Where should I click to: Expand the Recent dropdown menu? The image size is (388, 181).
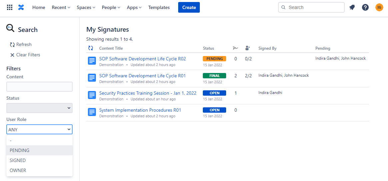tap(61, 7)
